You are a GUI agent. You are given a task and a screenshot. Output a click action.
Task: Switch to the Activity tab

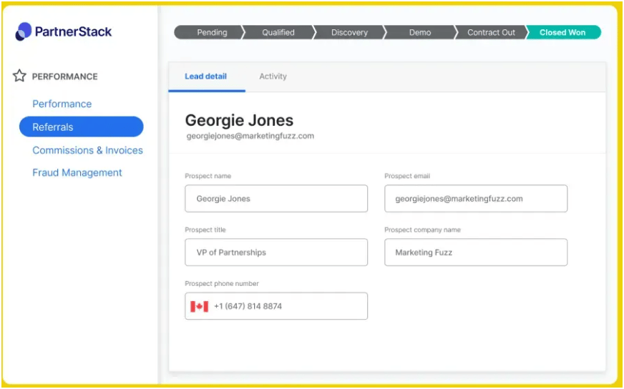[x=273, y=77]
